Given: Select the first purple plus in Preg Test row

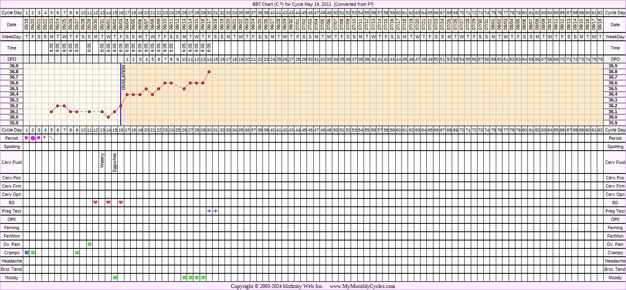Looking at the screenshot, I should (209, 211).
